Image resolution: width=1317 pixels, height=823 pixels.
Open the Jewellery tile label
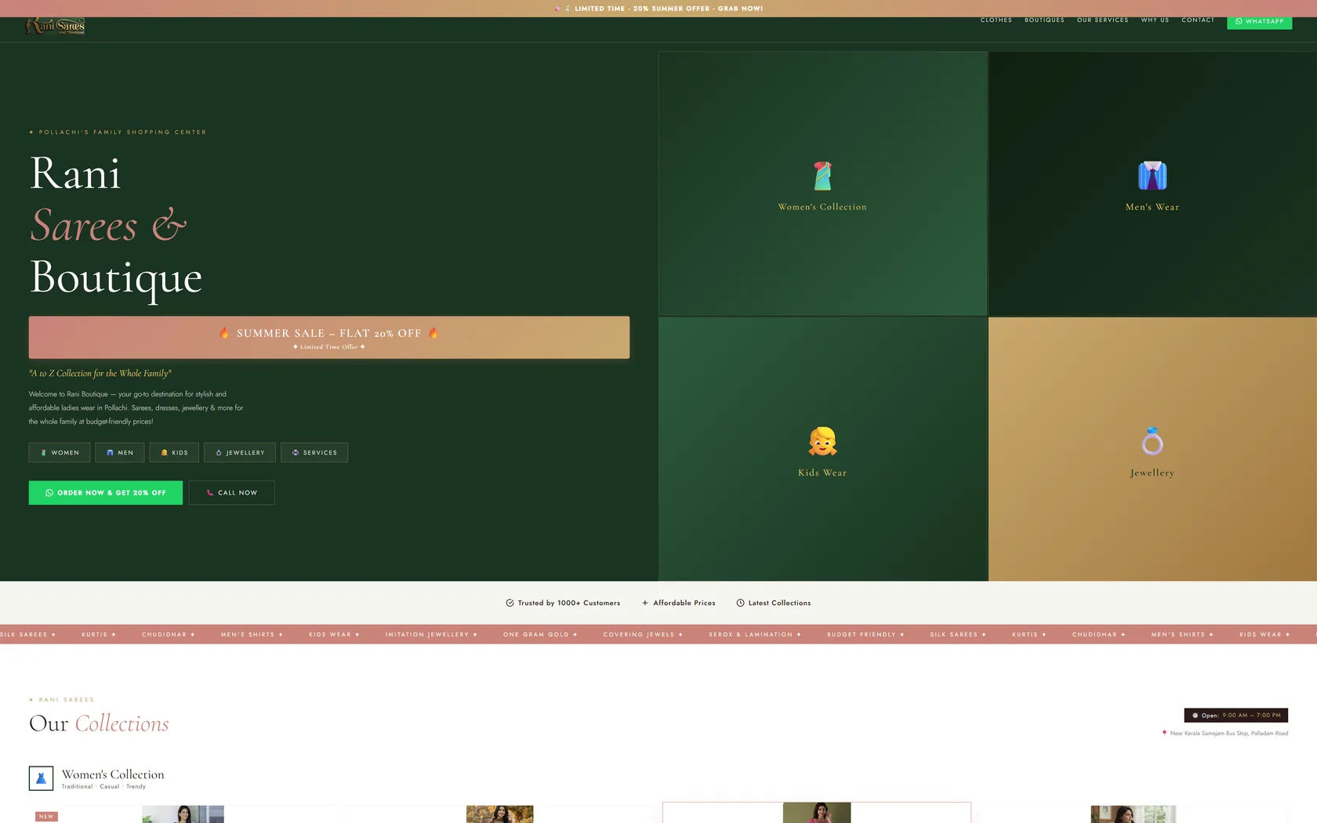(x=1152, y=473)
